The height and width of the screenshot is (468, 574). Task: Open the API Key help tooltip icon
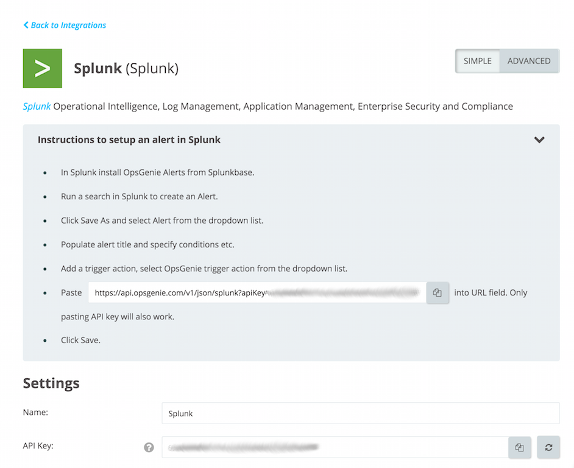[x=148, y=447]
